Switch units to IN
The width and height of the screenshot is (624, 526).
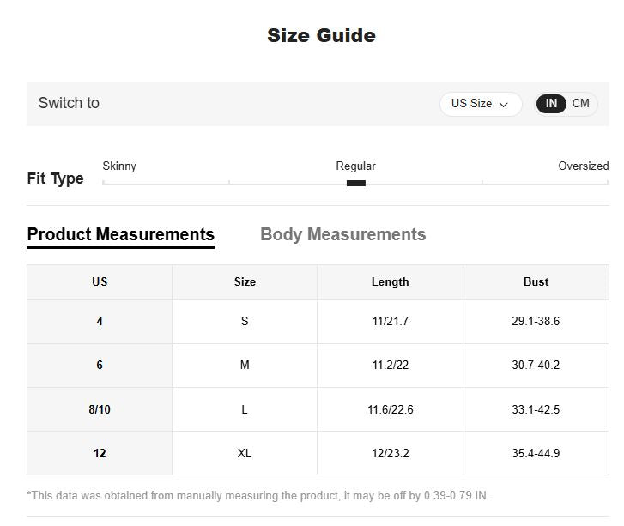click(551, 104)
